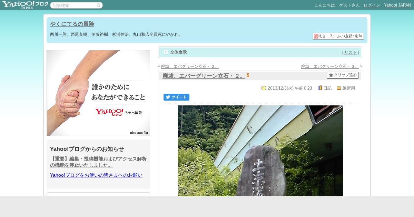Select the heading Yahoo!ブログからのお知らせ
Screen dimensions: 414x217
pyautogui.click(x=87, y=149)
